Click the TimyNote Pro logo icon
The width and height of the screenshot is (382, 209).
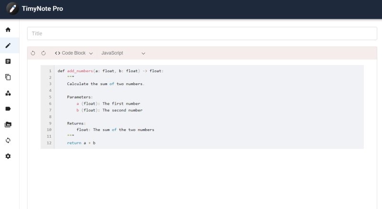point(12,9)
